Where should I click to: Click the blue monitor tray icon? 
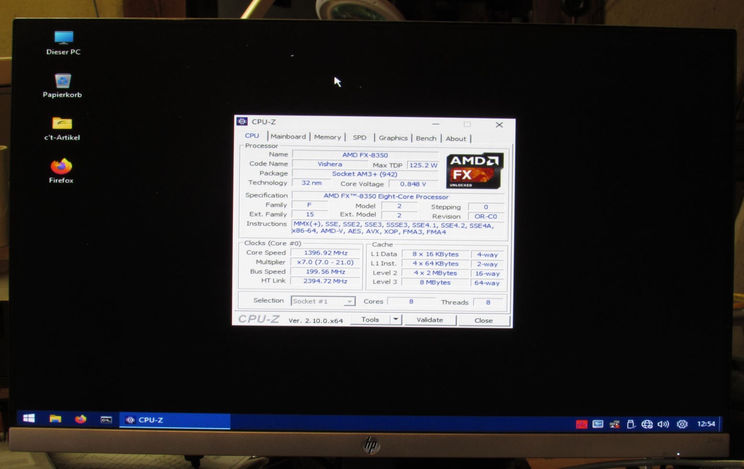pyautogui.click(x=598, y=424)
